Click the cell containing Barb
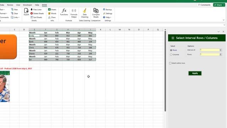The height and width of the screenshot is (128, 227). click(x=34, y=42)
